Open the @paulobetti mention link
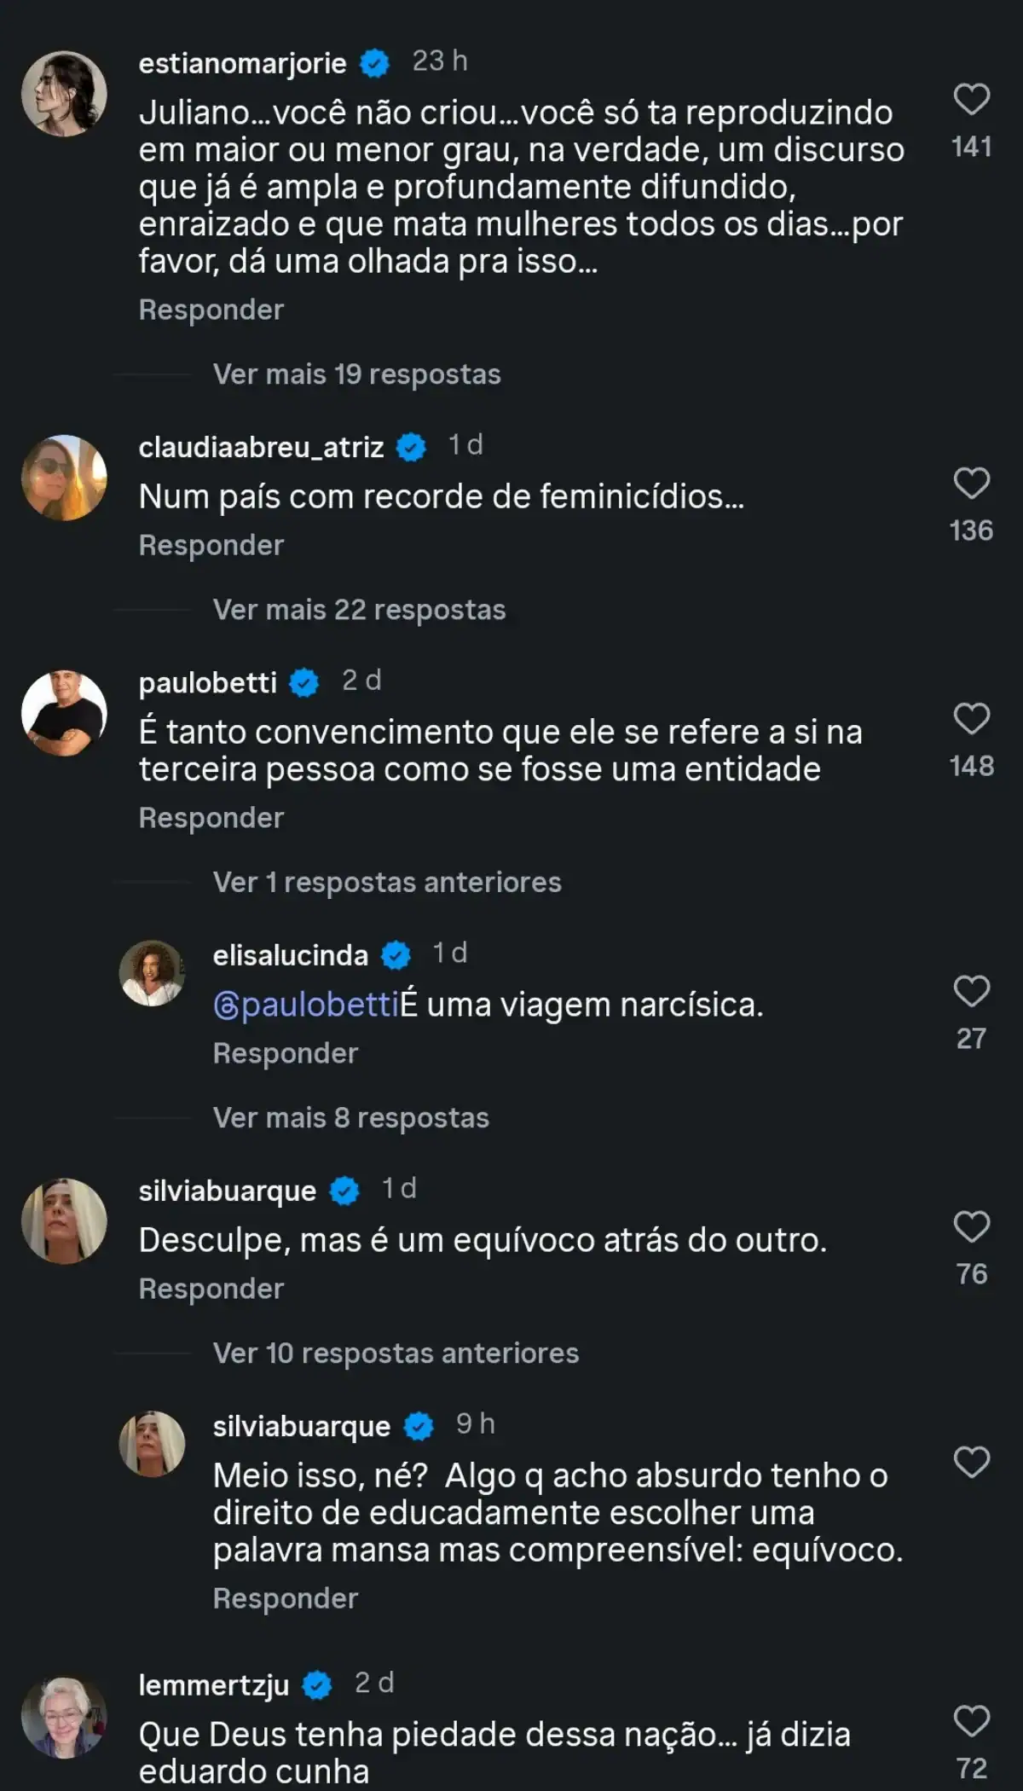The width and height of the screenshot is (1023, 1791). pyautogui.click(x=307, y=1006)
